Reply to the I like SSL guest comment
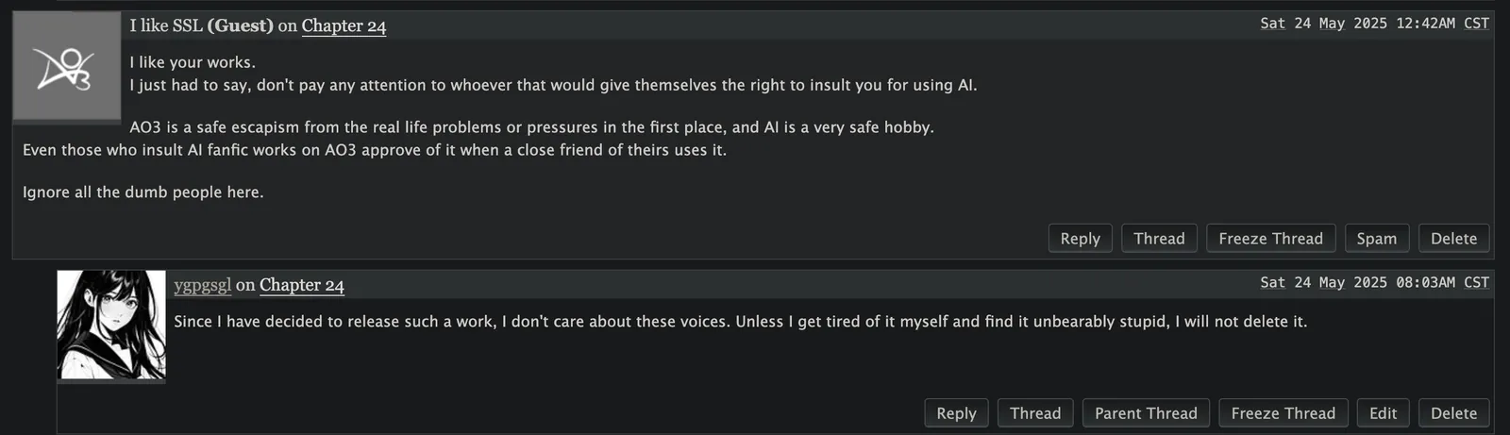This screenshot has width=1510, height=435. pyautogui.click(x=1080, y=239)
